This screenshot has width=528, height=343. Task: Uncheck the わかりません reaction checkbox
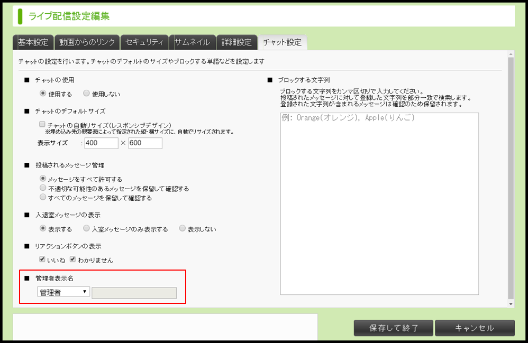click(x=72, y=259)
